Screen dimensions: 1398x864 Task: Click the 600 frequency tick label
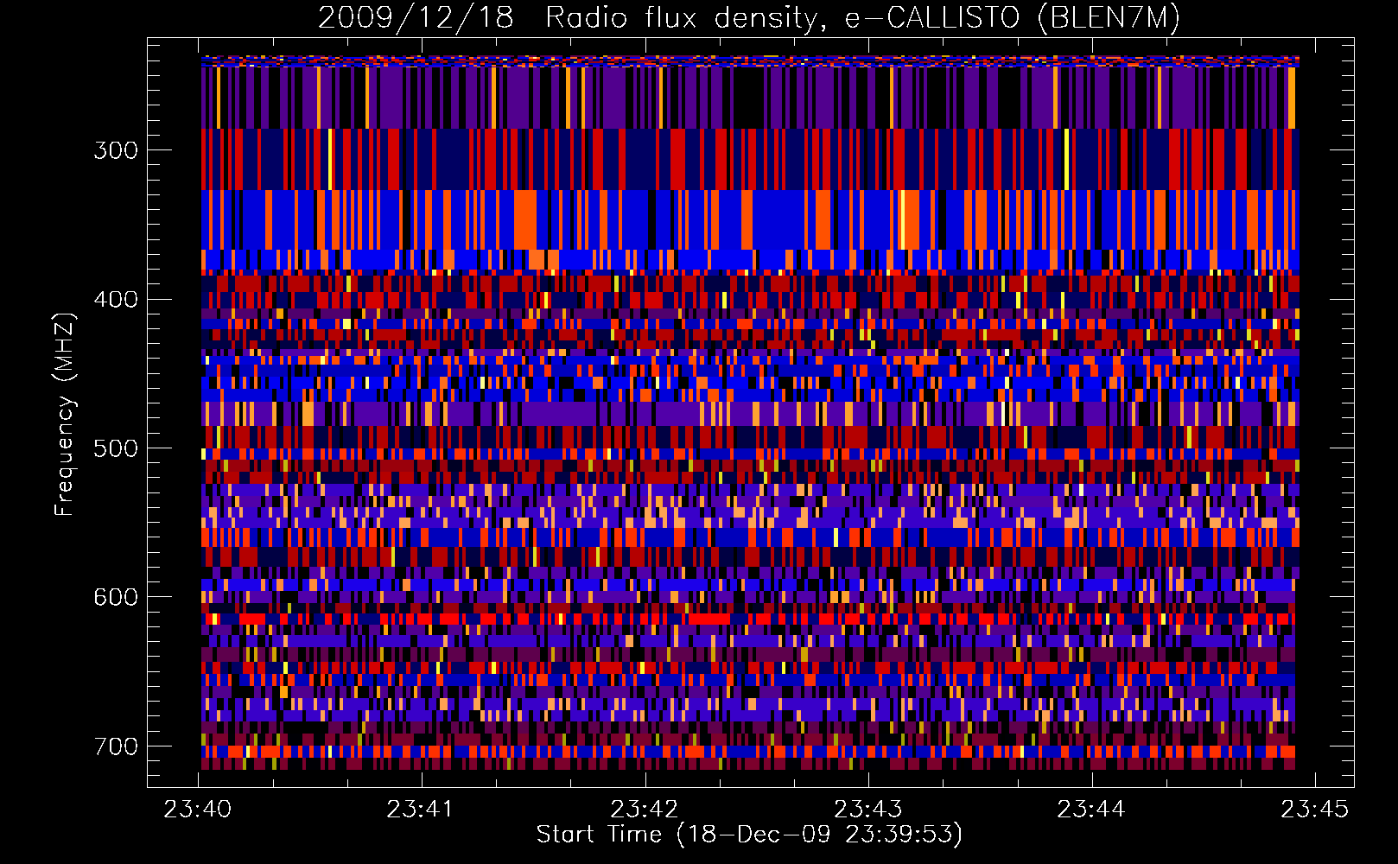point(116,597)
